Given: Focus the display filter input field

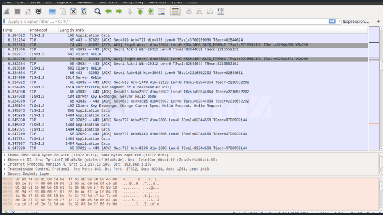Looking at the screenshot, I should [167, 21].
